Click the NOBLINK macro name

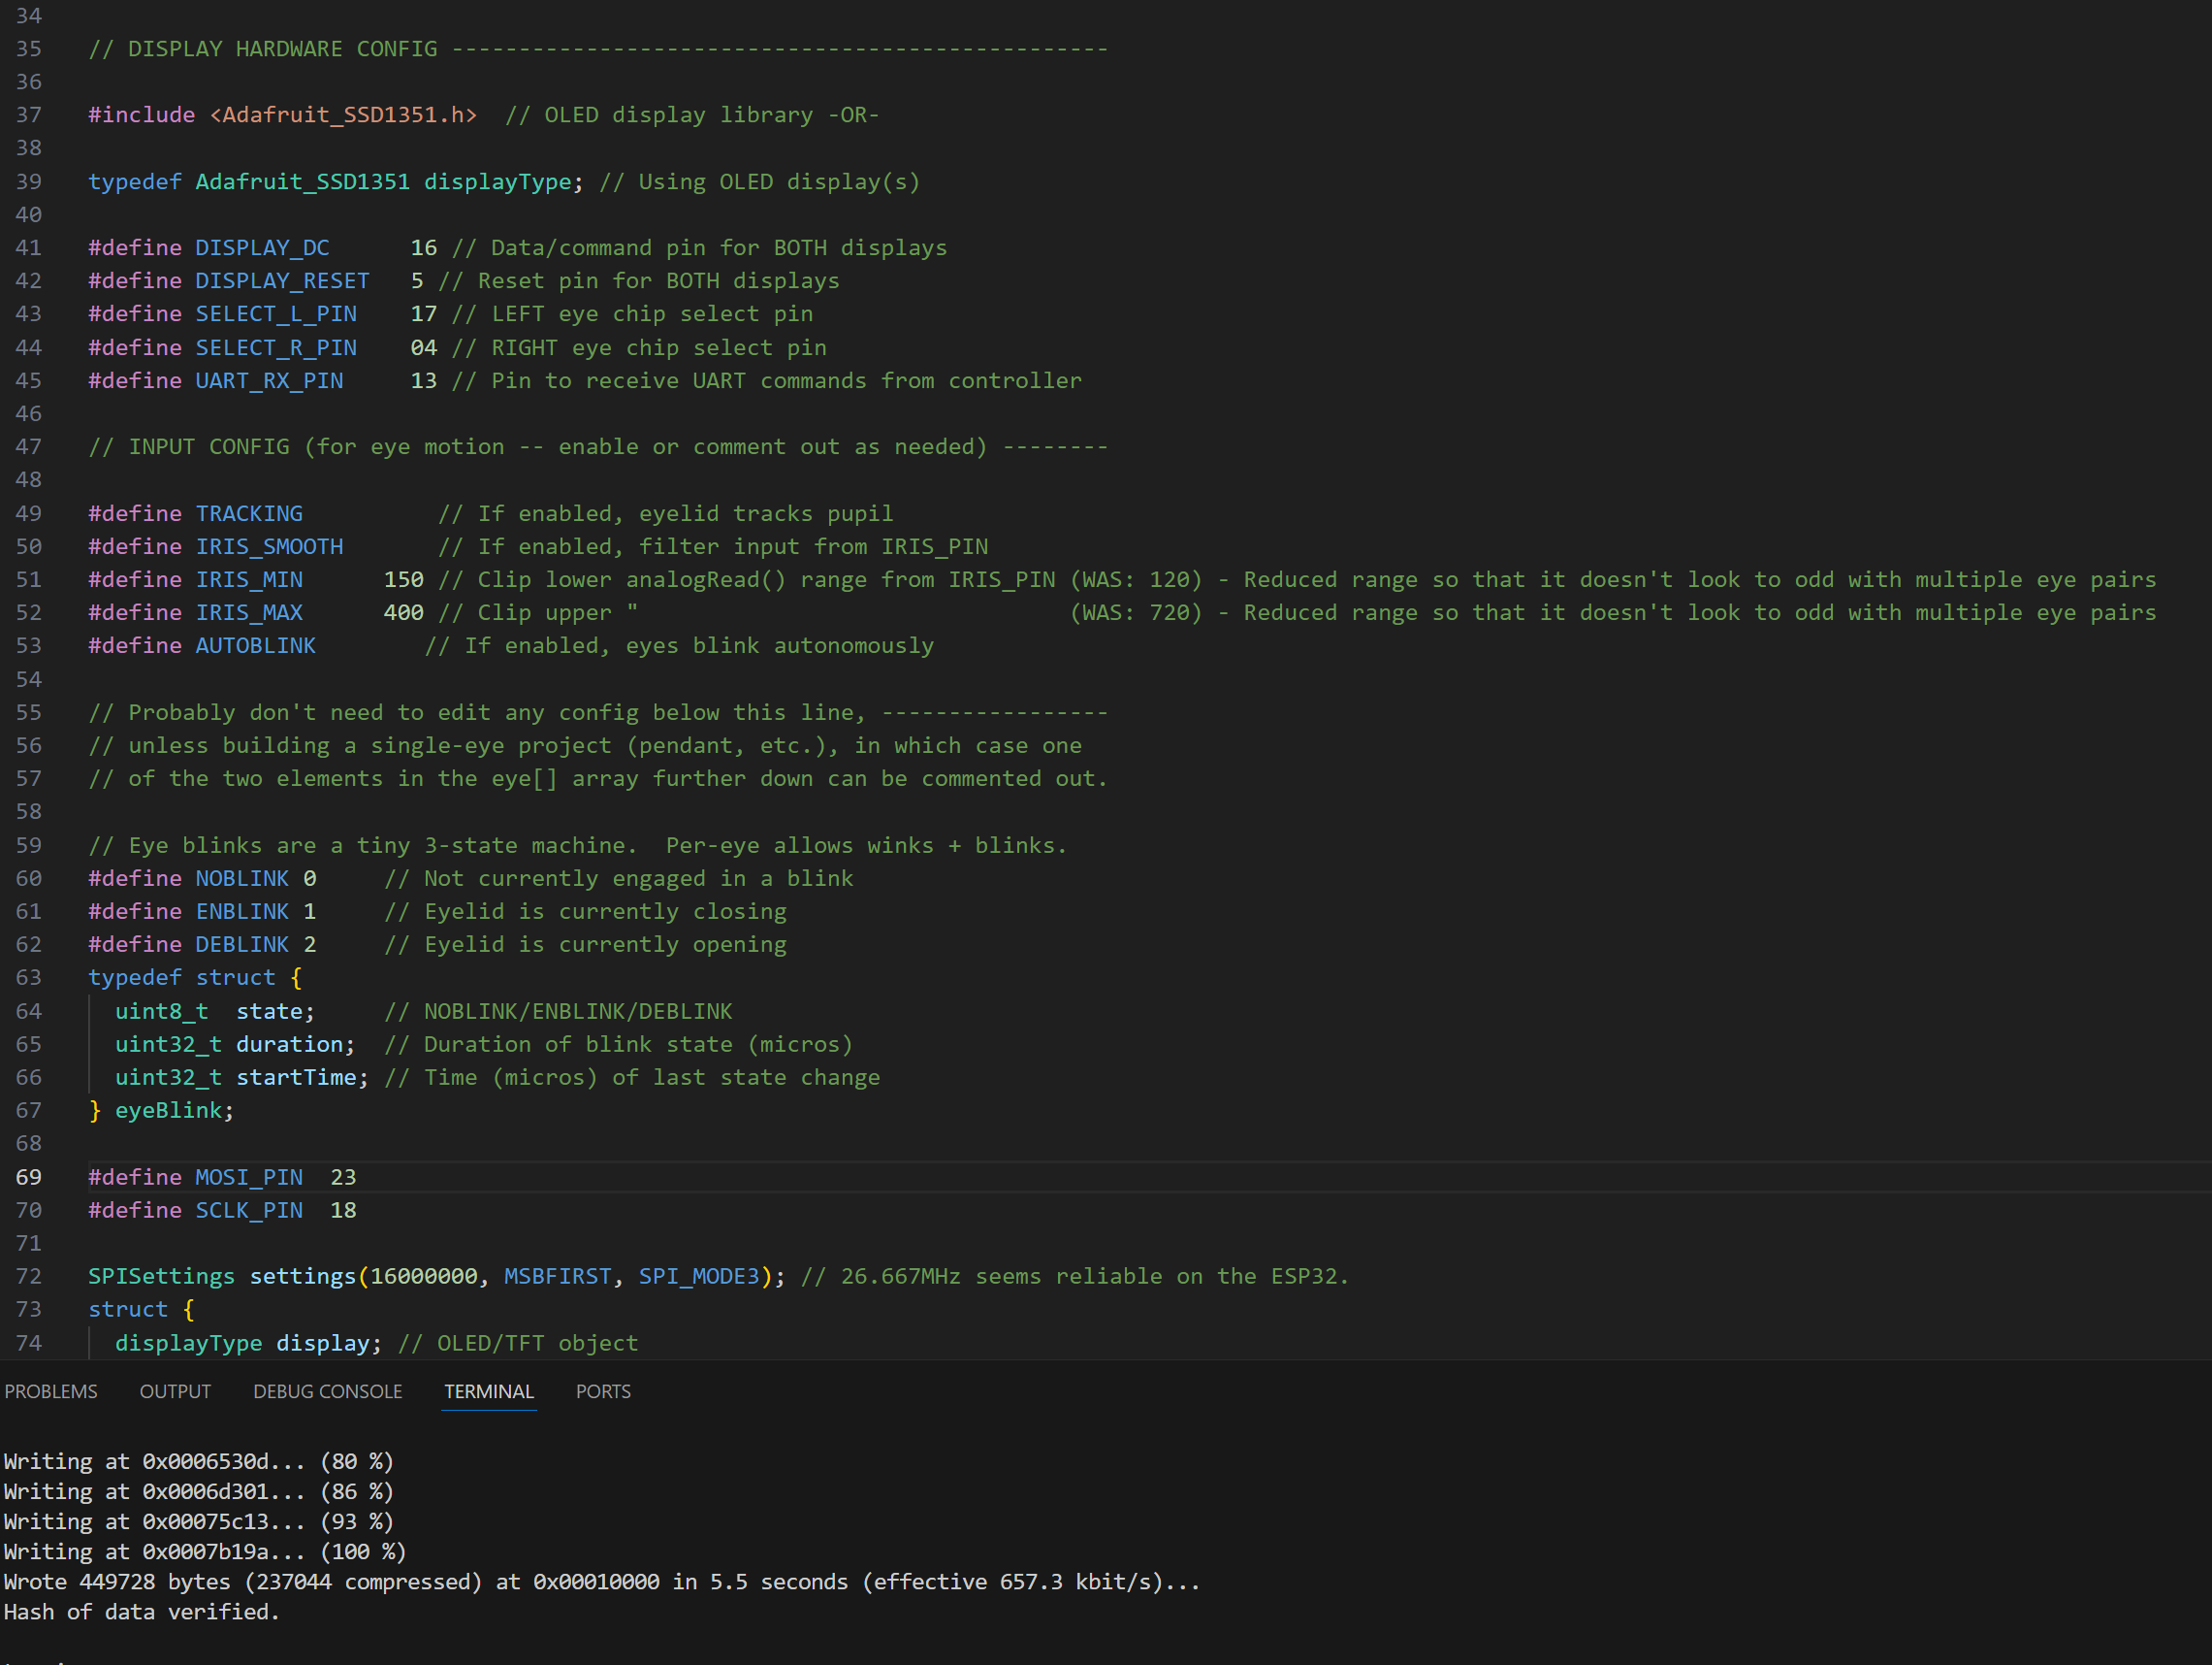pos(242,877)
